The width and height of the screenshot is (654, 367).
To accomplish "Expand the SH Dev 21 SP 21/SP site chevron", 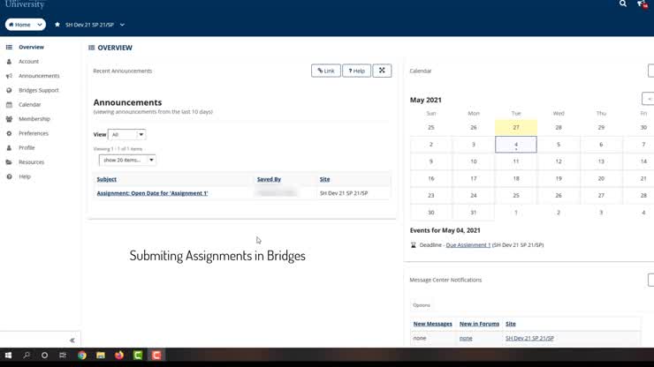I will click(122, 25).
